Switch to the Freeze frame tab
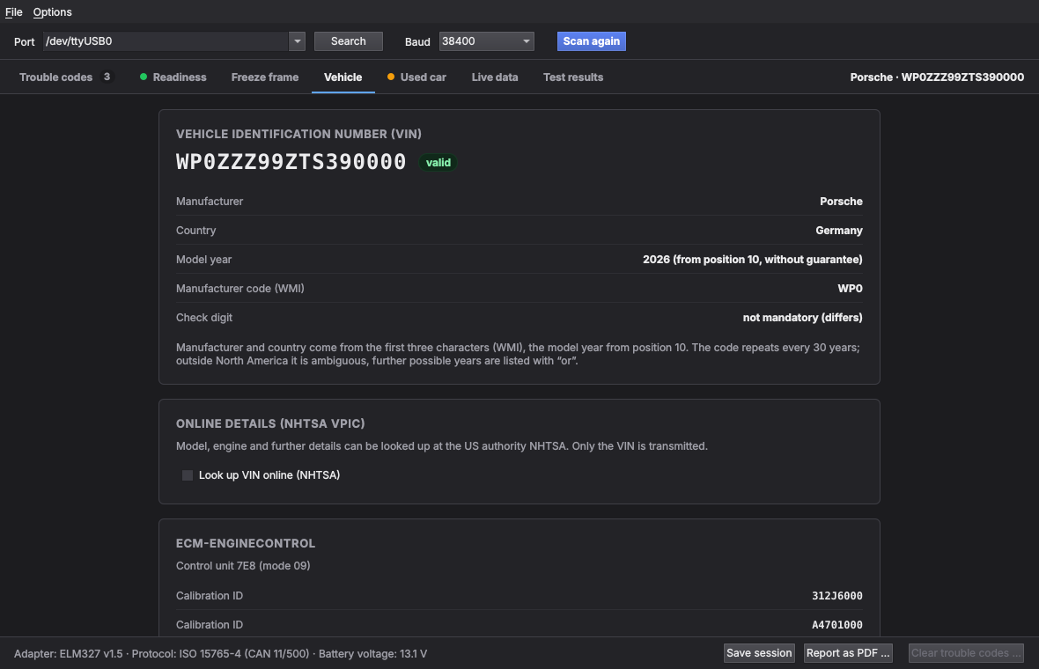The image size is (1039, 669). pyautogui.click(x=265, y=77)
